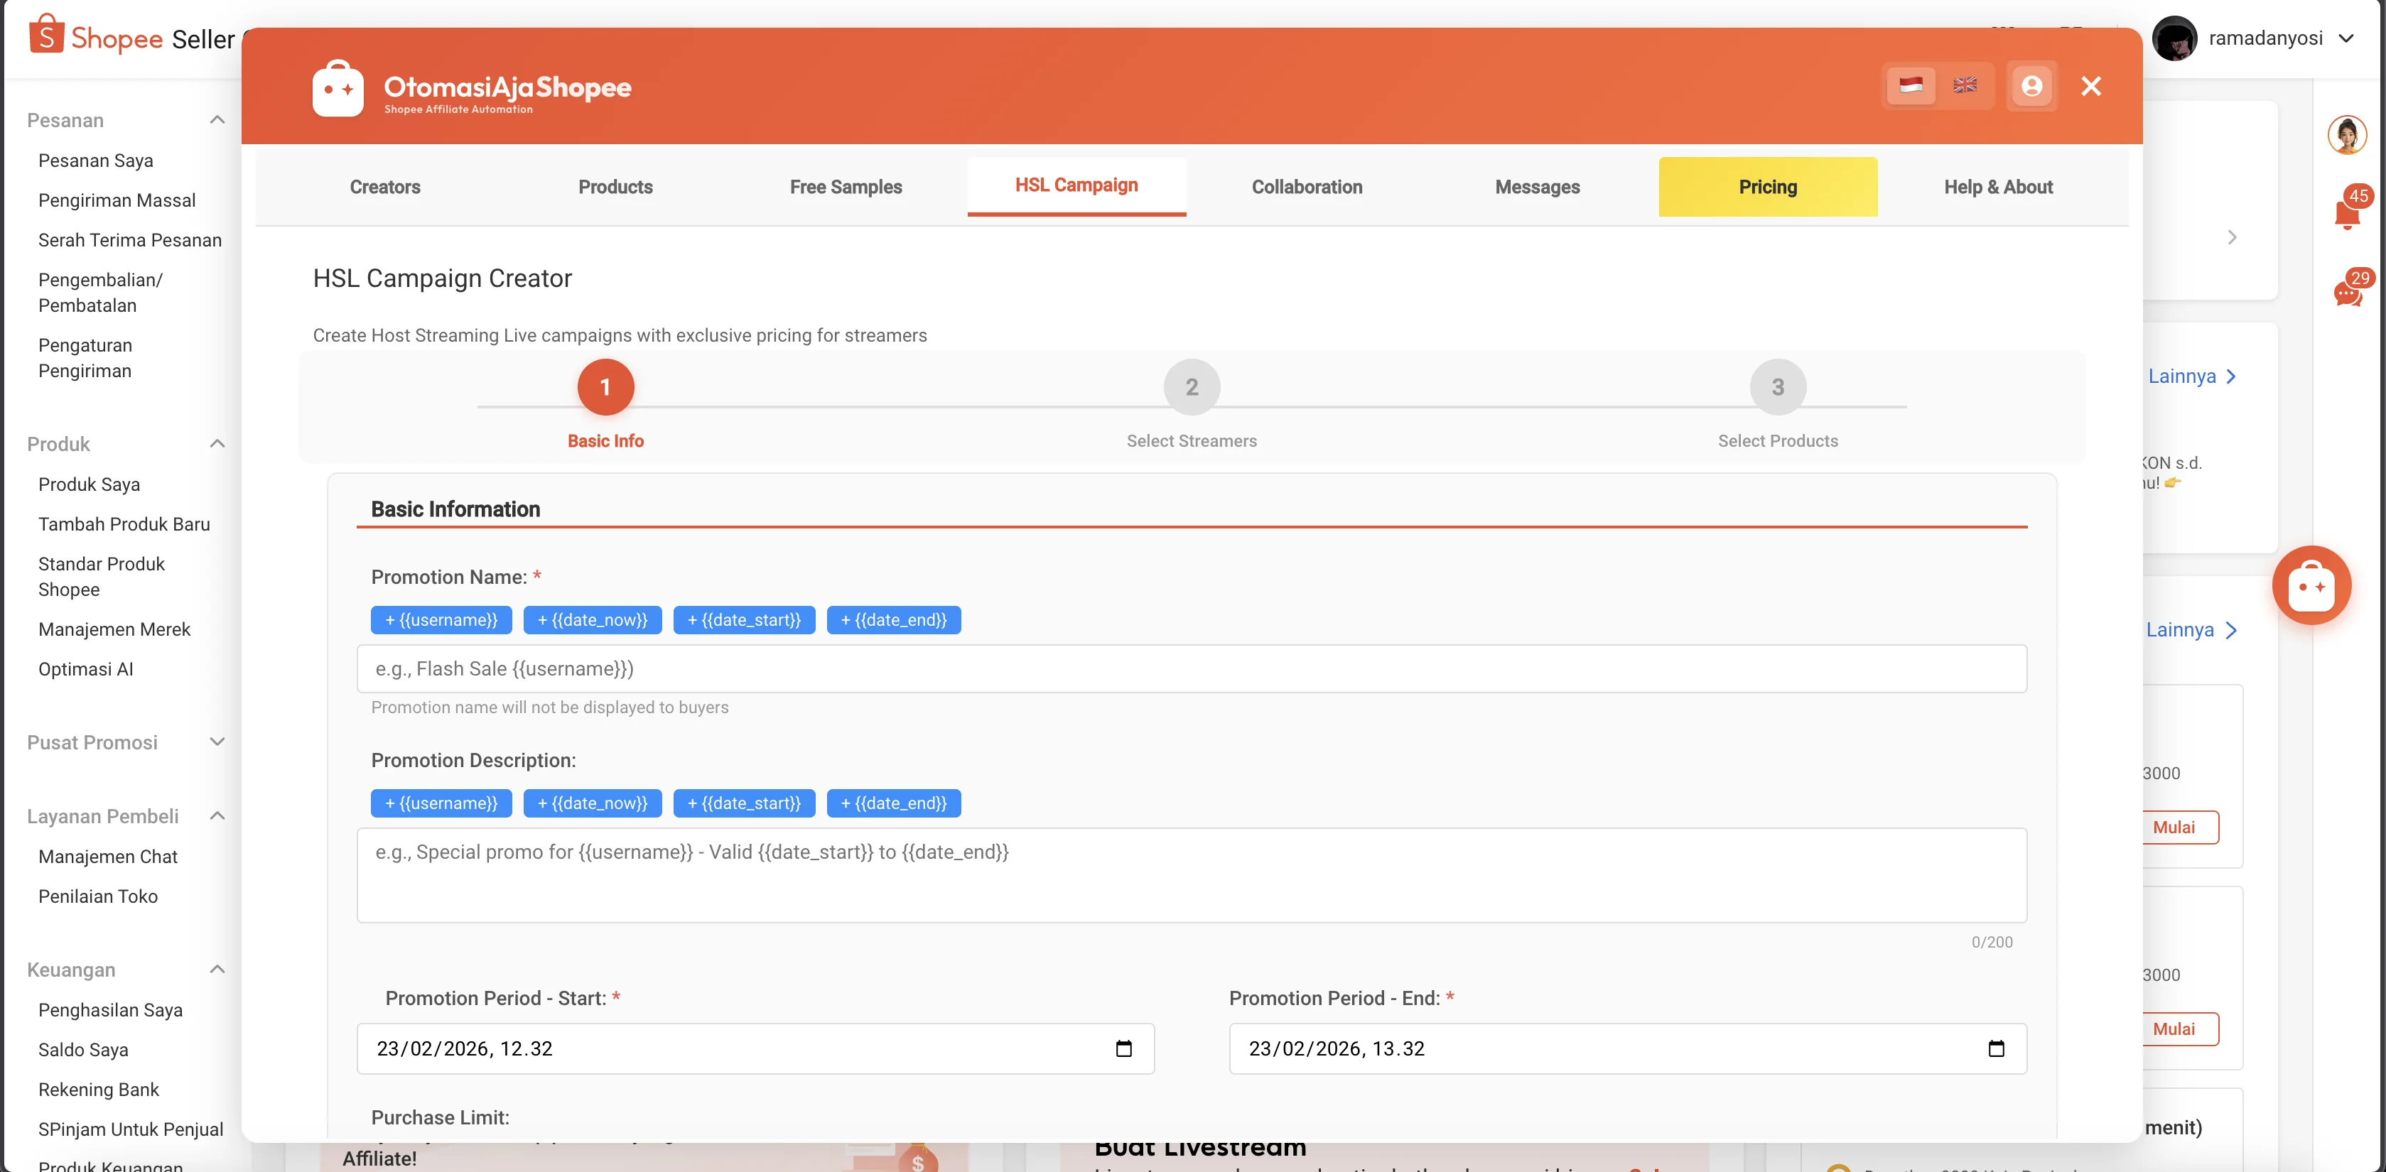Viewport: 2386px width, 1172px height.
Task: Collapse the Layanan Pembeli sidebar section
Action: [217, 817]
